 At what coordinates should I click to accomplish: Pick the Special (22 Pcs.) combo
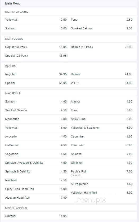(x=36, y=56)
